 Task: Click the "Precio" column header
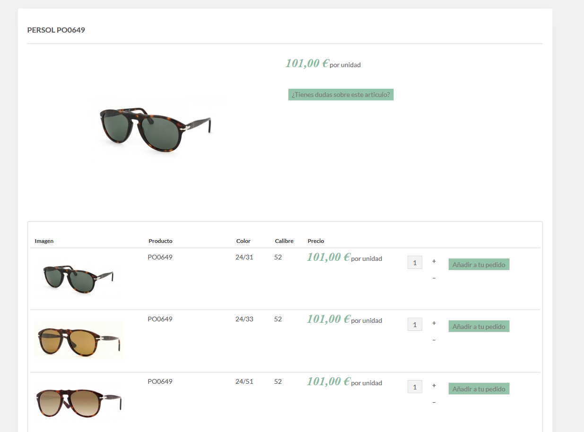316,241
